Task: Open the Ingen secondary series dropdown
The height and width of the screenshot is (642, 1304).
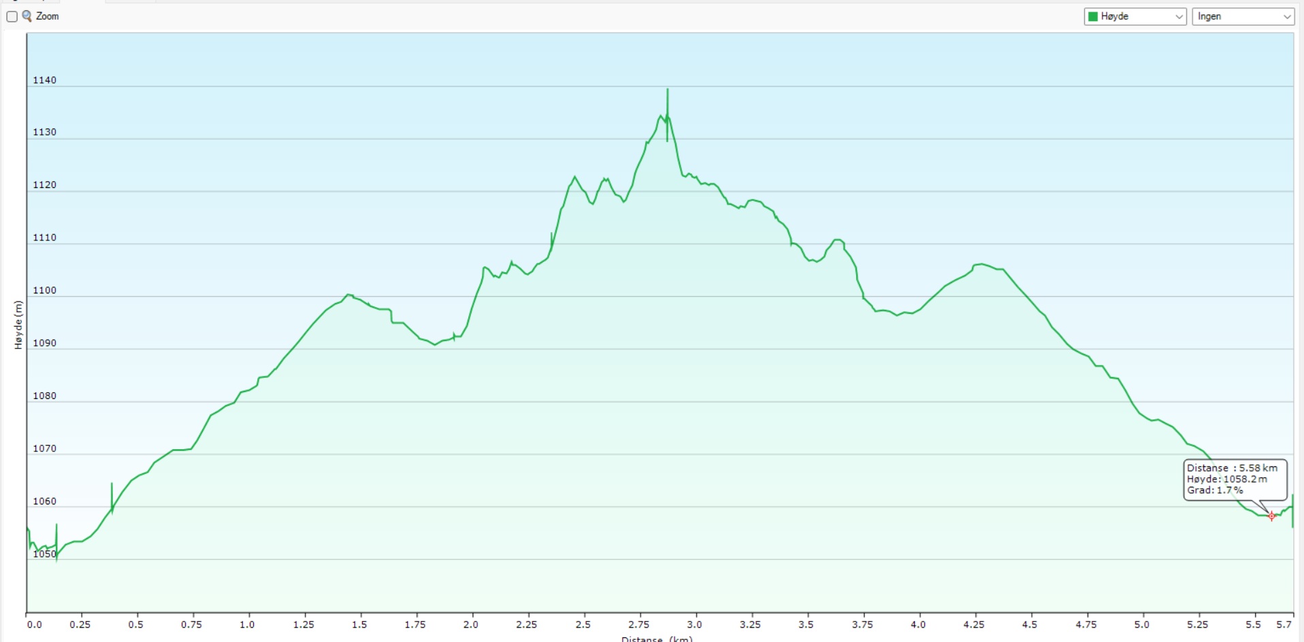Action: click(1242, 16)
